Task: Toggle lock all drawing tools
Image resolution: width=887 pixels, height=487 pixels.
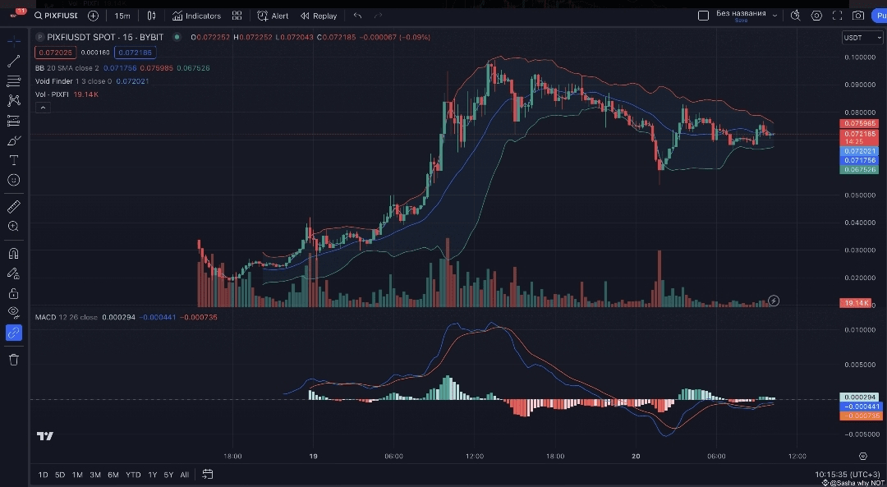Action: tap(14, 293)
